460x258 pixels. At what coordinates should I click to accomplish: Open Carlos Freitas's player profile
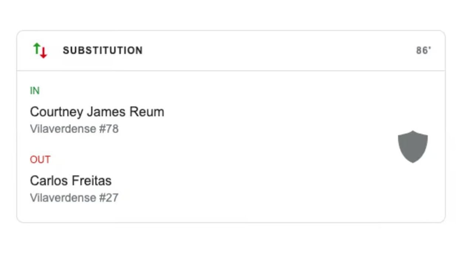(71, 181)
